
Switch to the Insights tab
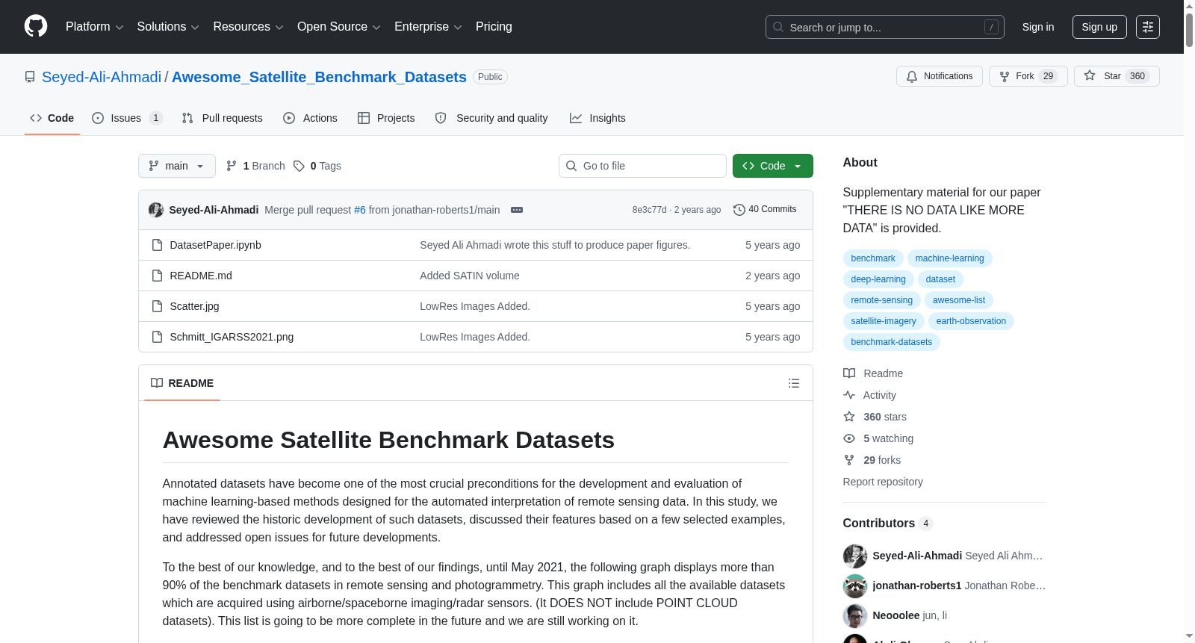[597, 118]
